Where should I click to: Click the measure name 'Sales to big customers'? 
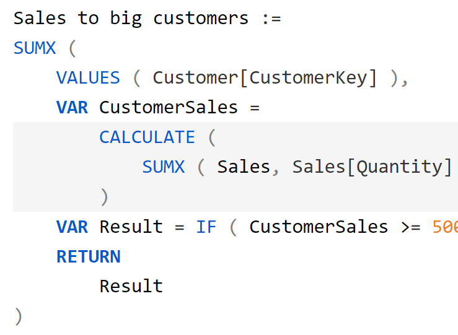pos(131,19)
